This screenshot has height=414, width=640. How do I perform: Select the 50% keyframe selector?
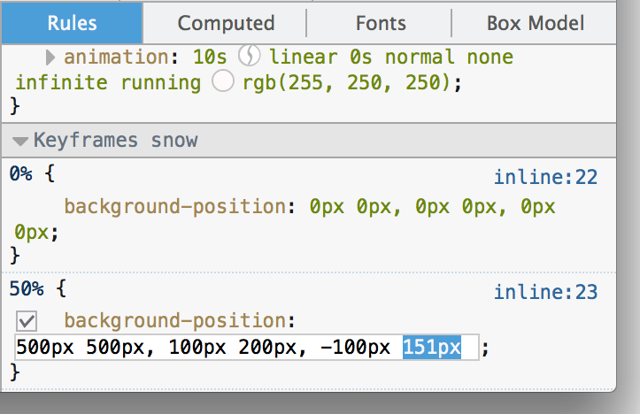point(26,287)
